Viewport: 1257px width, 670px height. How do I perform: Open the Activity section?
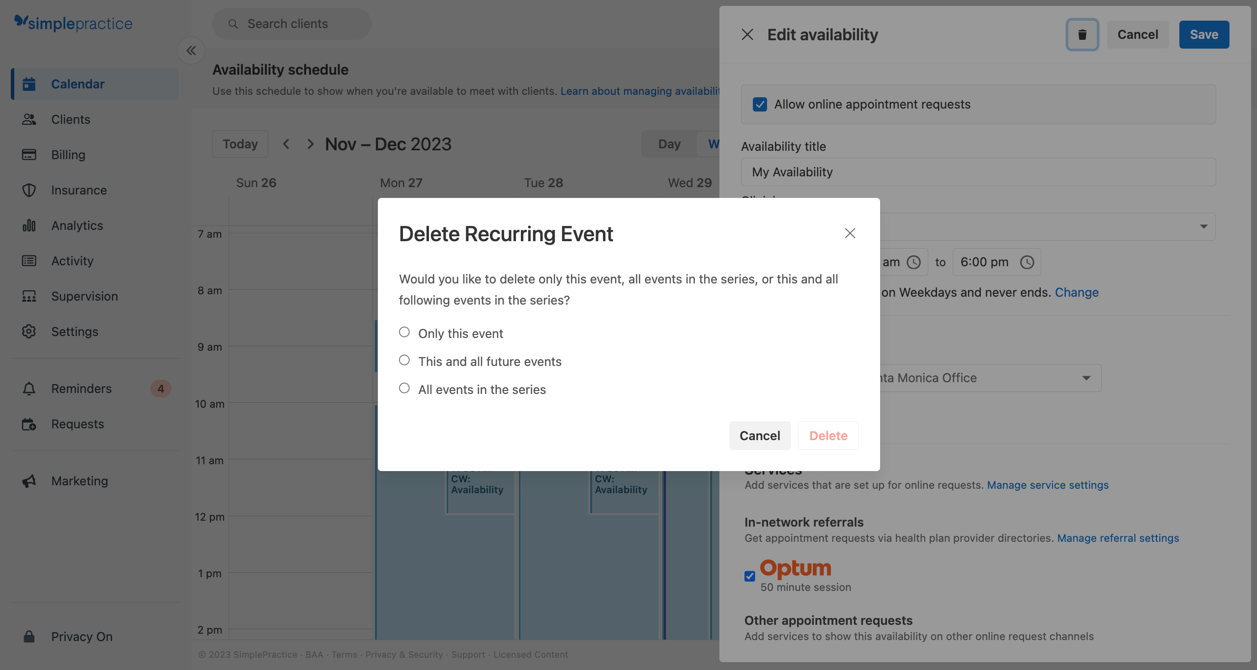pos(73,261)
